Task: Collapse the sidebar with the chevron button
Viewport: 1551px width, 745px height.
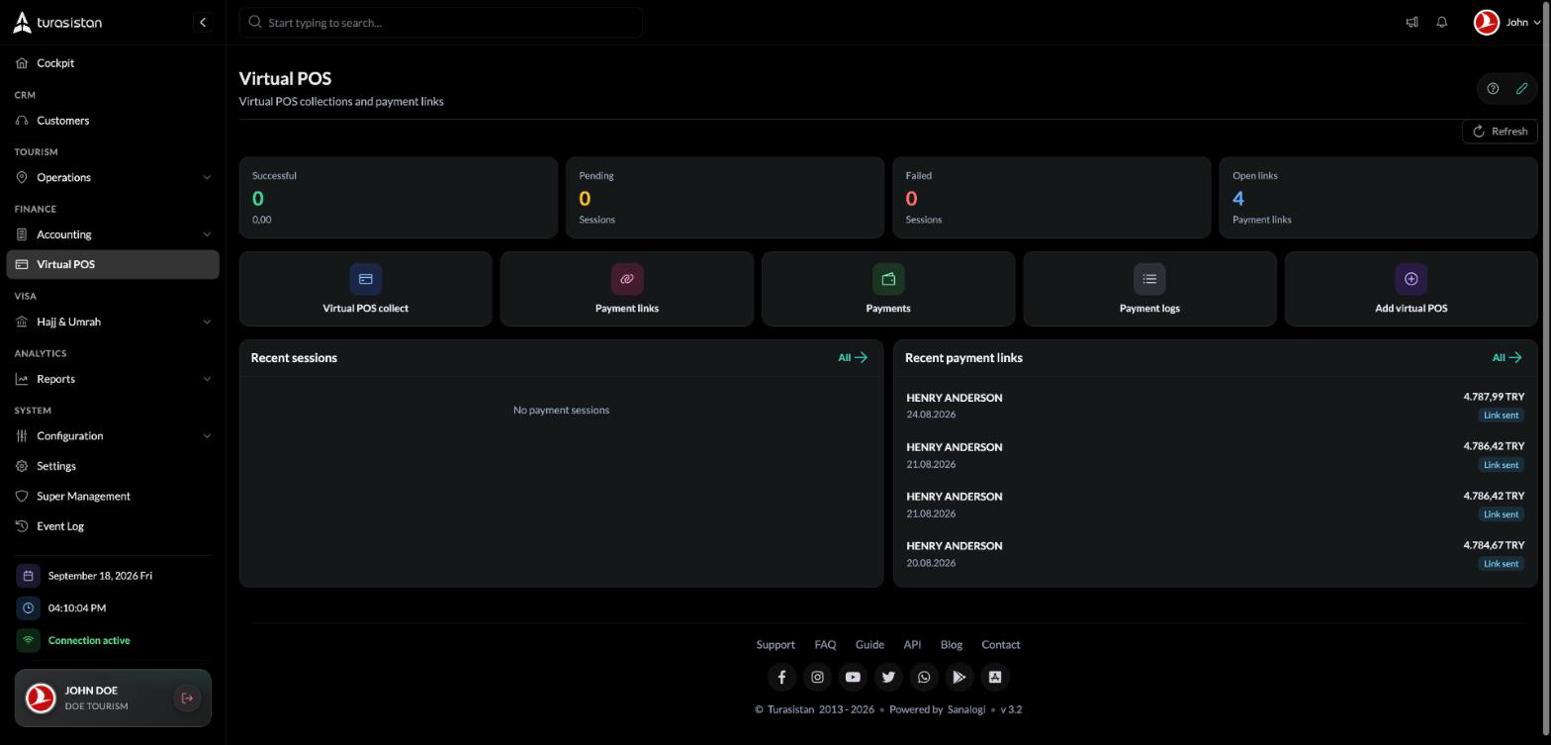Action: (x=202, y=22)
